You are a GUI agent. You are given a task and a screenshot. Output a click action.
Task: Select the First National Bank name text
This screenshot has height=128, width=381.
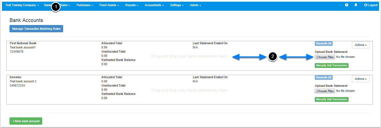point(23,43)
